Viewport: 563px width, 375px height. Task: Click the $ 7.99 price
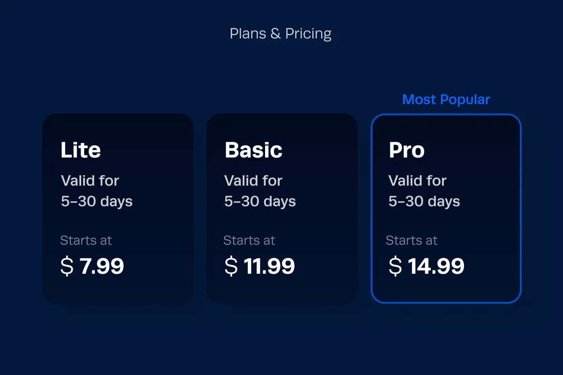(x=92, y=266)
